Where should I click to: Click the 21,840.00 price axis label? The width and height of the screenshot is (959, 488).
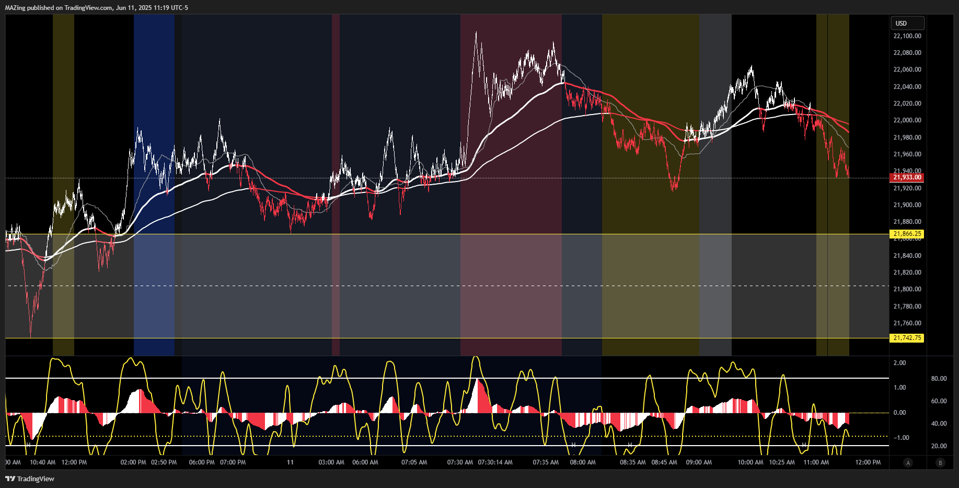tap(907, 256)
